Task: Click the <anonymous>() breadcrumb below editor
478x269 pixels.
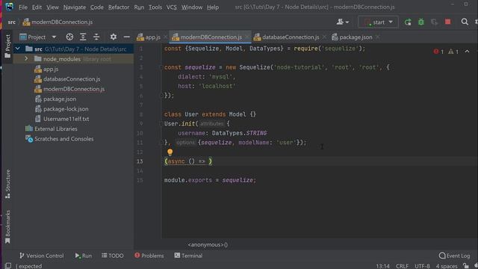Action: (208, 244)
